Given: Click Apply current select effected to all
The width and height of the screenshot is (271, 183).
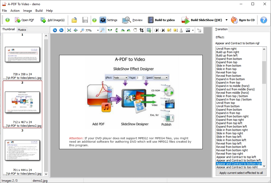Looking at the screenshot, I should [241, 173].
